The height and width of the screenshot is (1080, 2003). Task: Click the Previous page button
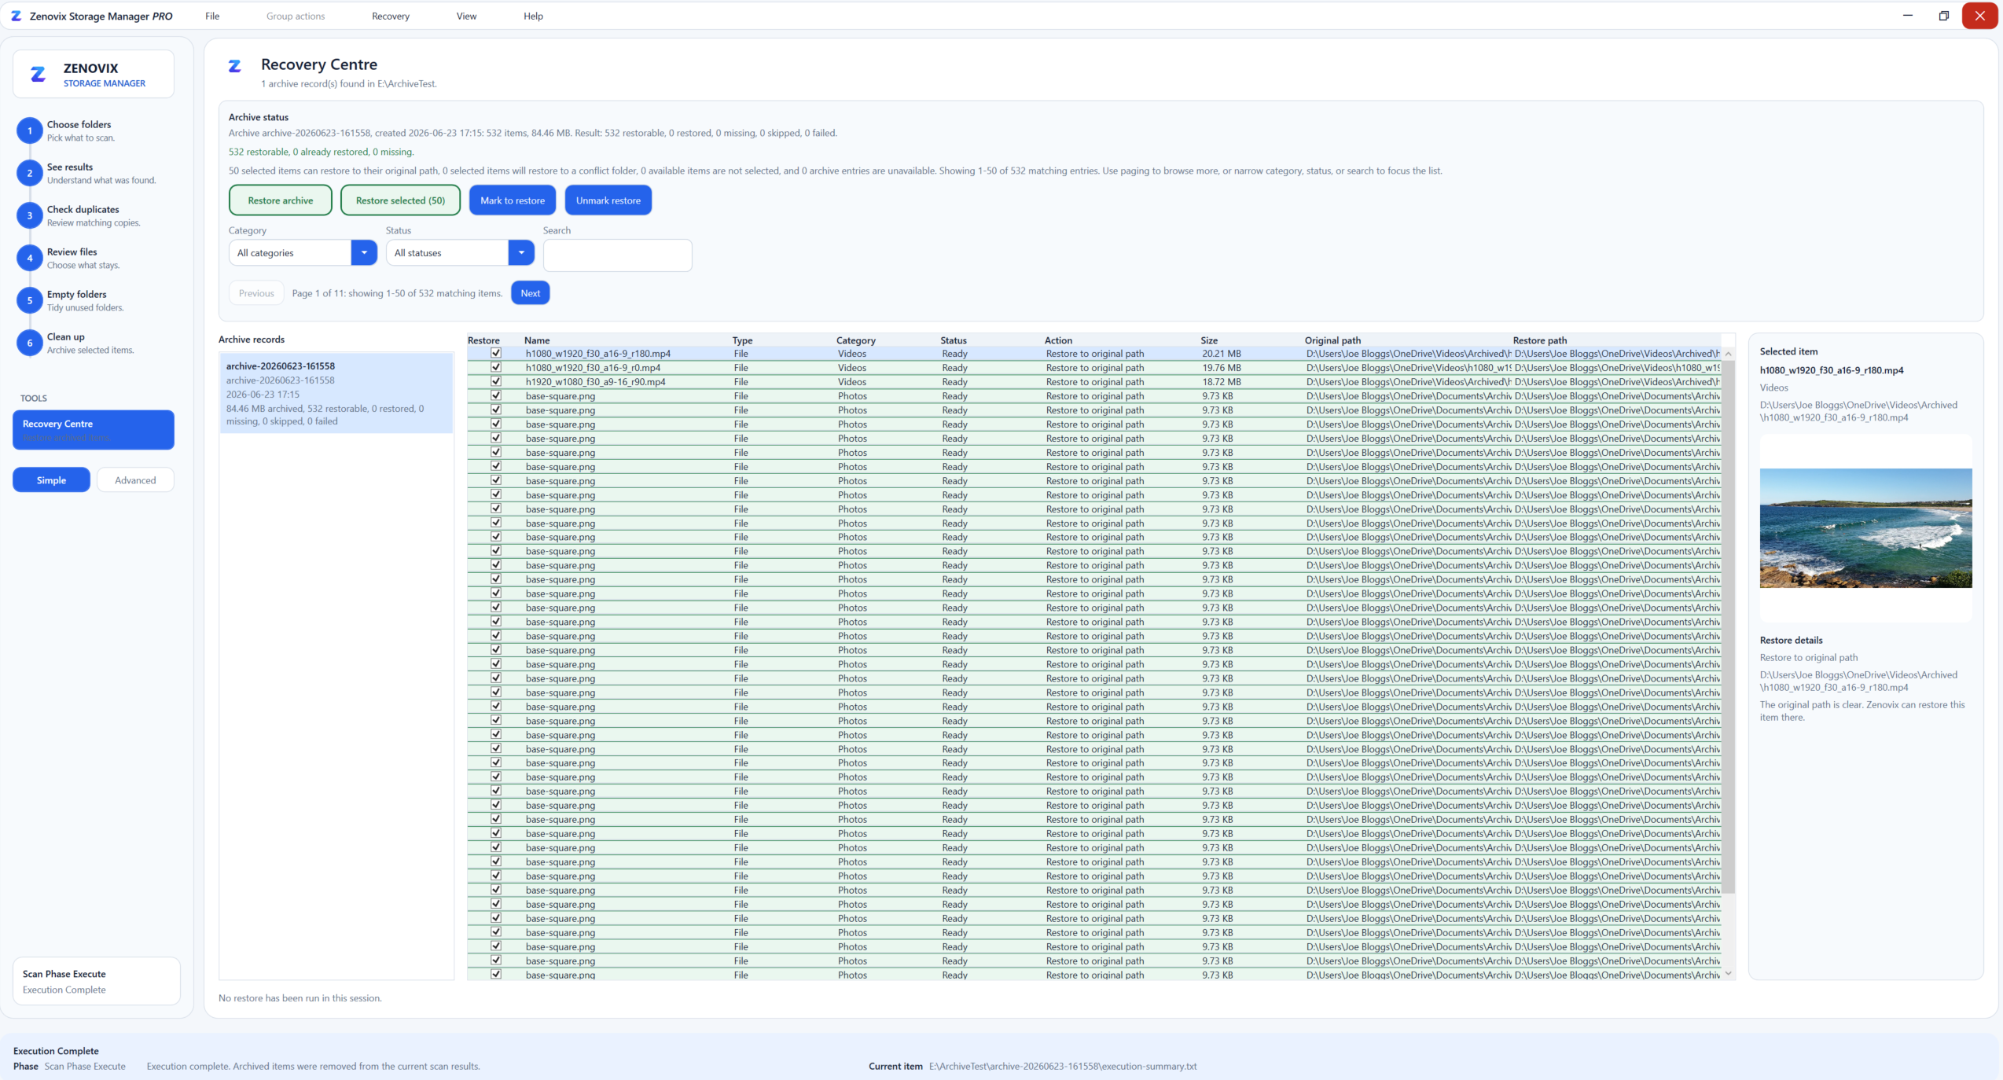(256, 292)
